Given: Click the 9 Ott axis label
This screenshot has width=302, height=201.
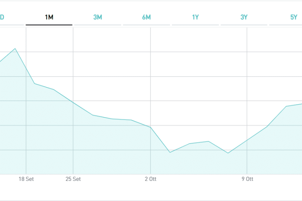Looking at the screenshot, I should (x=247, y=179).
